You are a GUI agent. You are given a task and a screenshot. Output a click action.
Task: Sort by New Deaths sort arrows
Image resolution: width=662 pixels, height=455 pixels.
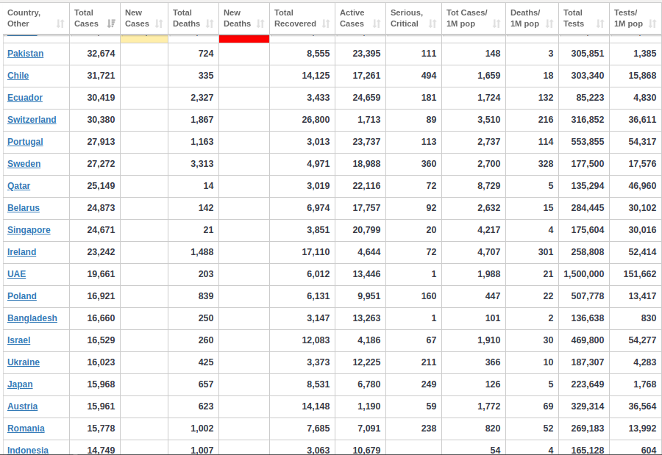pyautogui.click(x=260, y=24)
